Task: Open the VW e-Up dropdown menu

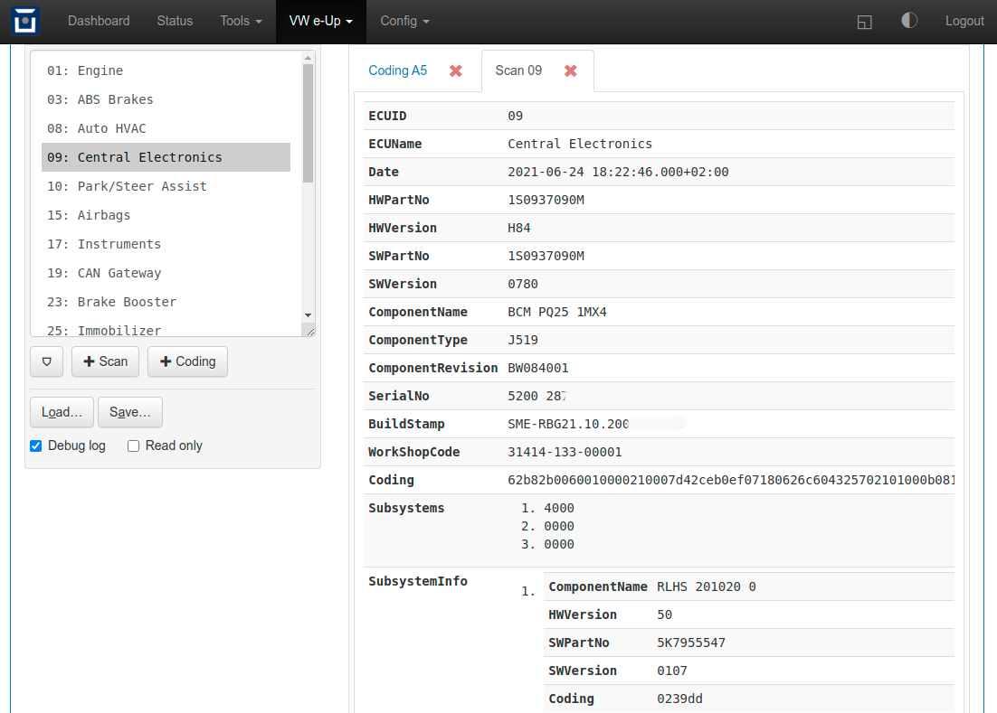Action: click(321, 21)
